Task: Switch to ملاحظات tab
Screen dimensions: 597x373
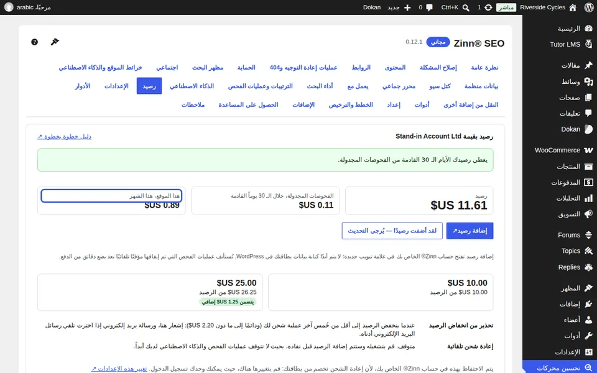Action: 193,104
